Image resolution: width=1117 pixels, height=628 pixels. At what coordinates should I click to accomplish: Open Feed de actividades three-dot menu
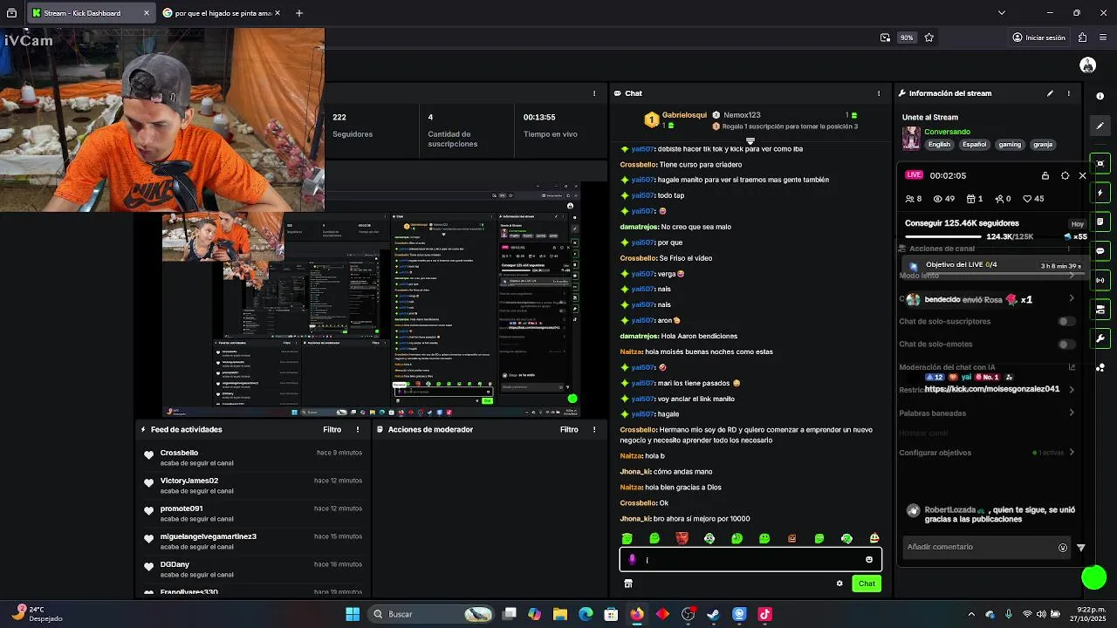(x=357, y=429)
